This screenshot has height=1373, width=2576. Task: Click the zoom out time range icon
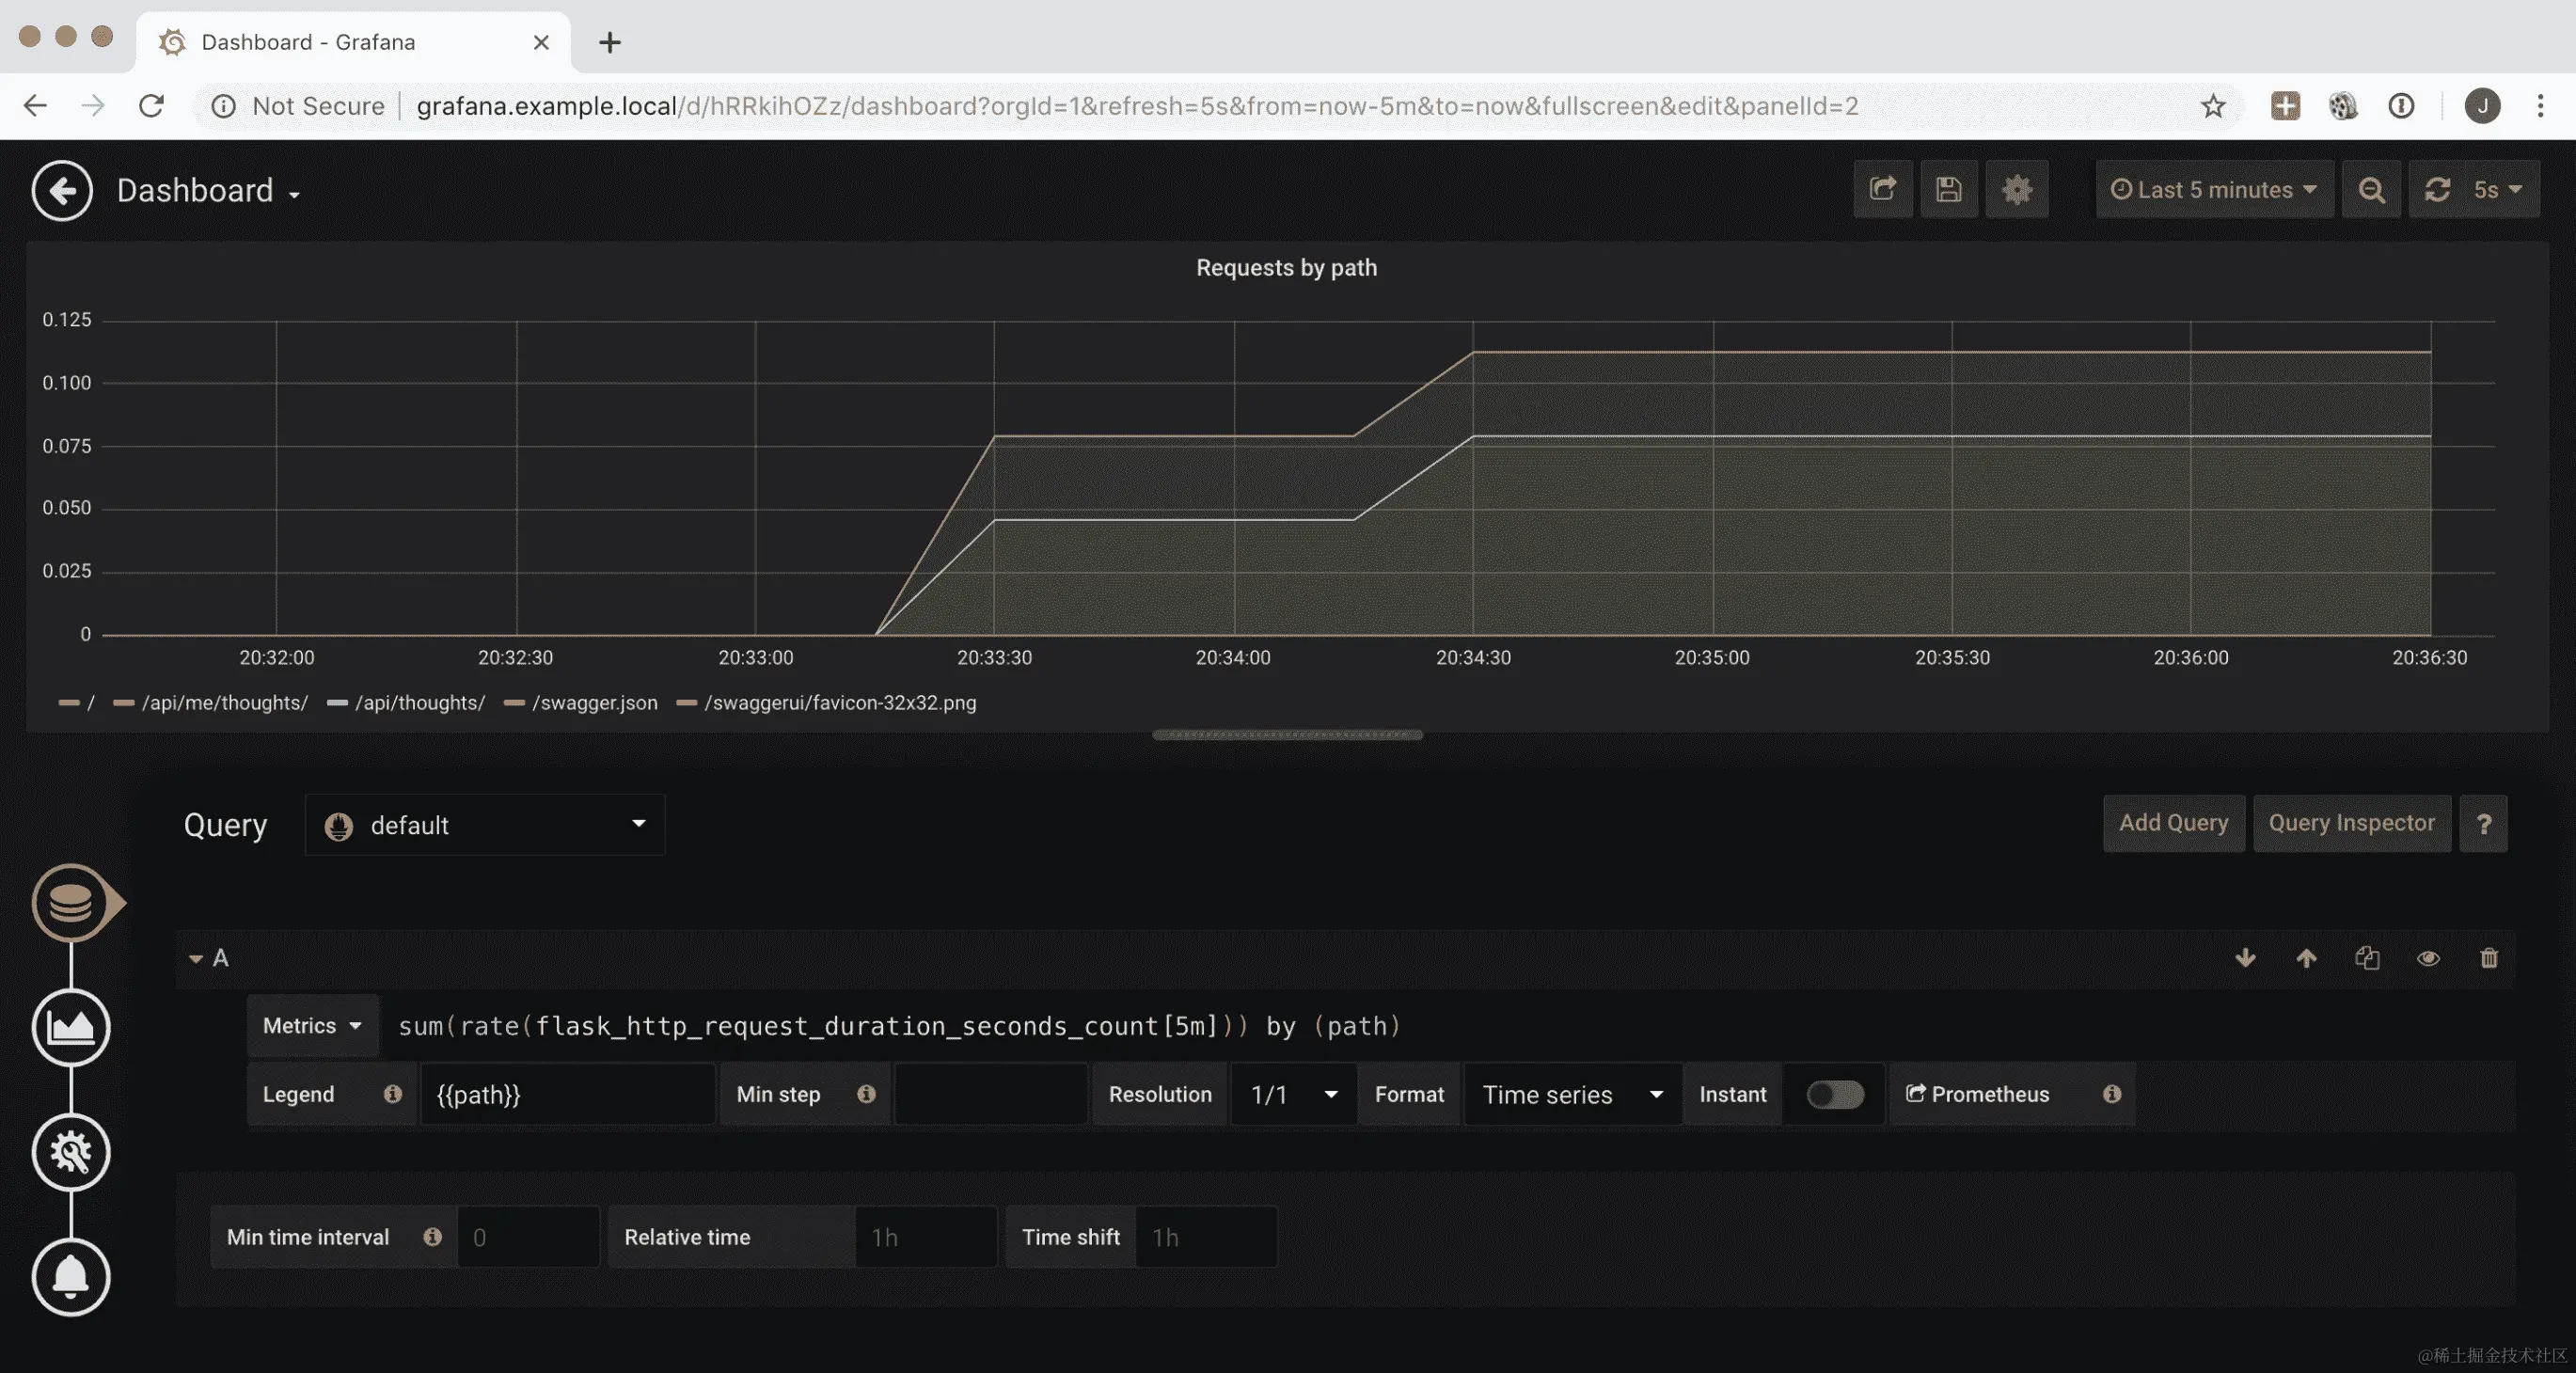(2371, 189)
